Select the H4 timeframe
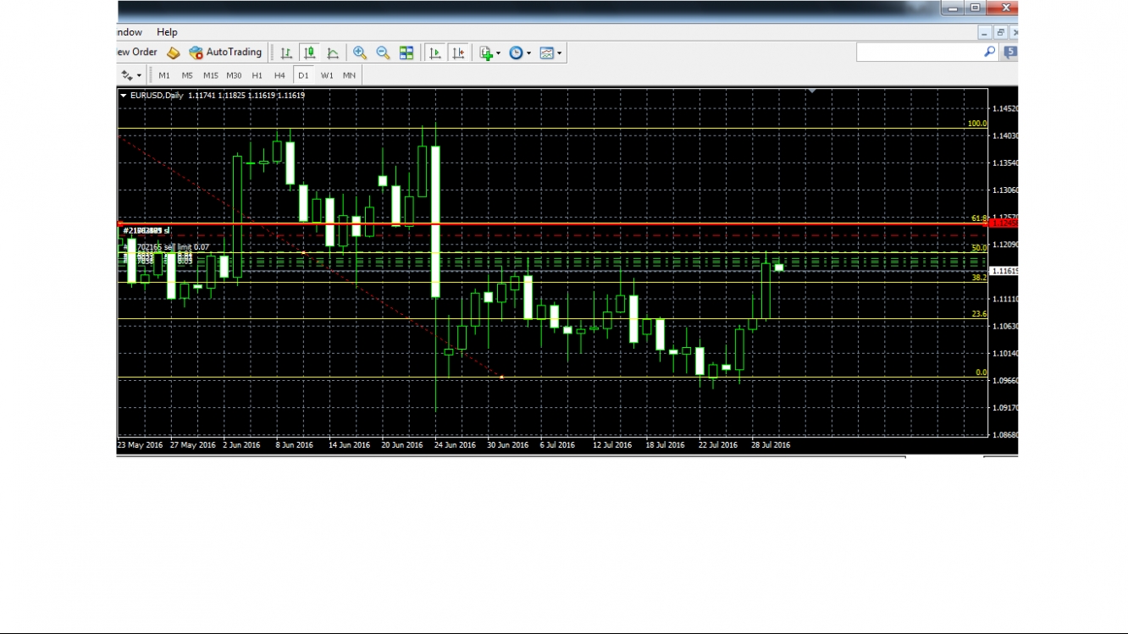This screenshot has height=634, width=1128. 280,75
